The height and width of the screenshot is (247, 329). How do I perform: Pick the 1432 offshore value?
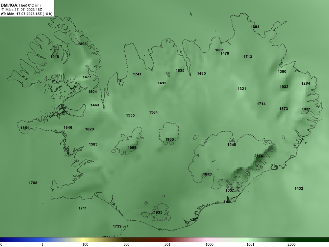(299, 188)
